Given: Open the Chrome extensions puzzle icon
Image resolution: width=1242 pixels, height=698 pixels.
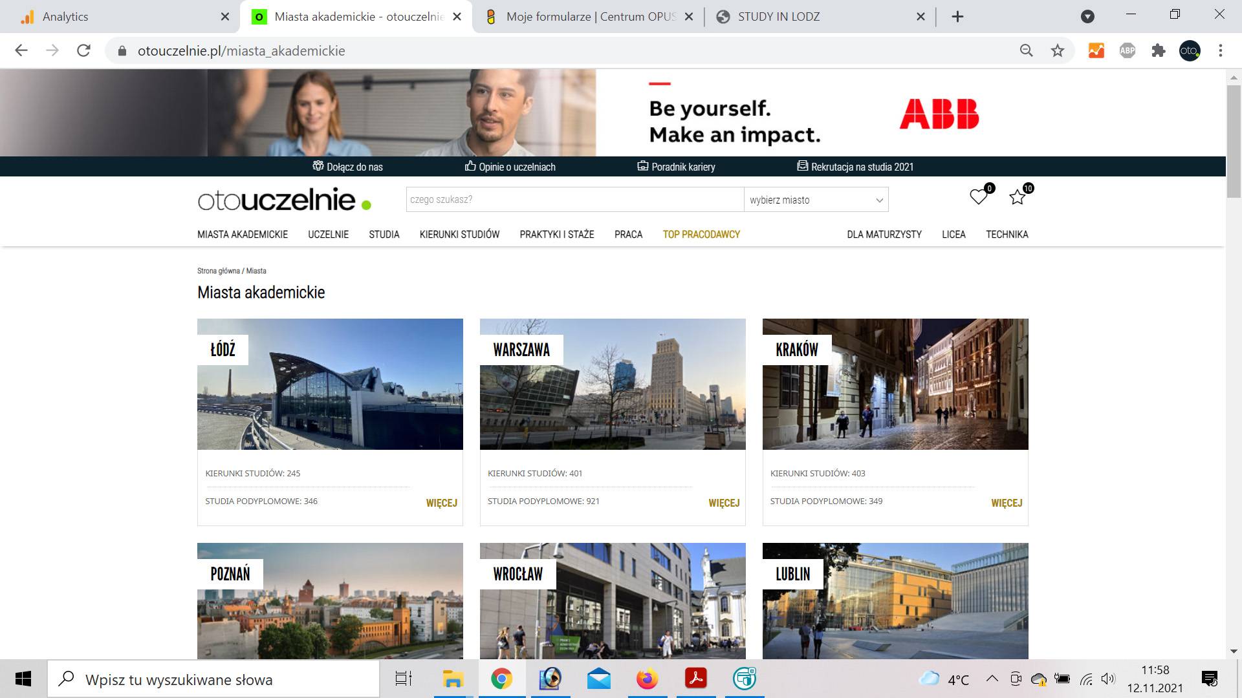Looking at the screenshot, I should (1159, 50).
